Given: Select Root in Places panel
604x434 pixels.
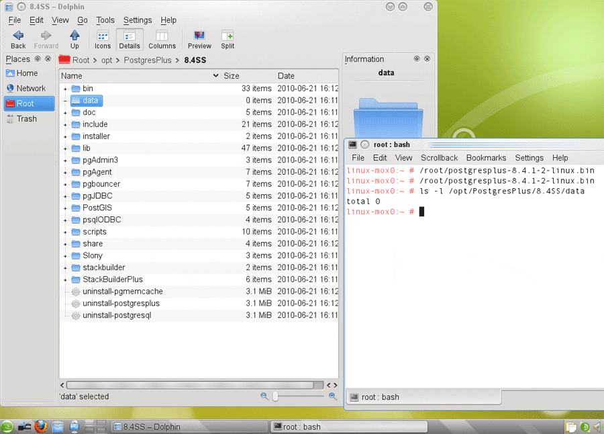Looking at the screenshot, I should (x=30, y=103).
